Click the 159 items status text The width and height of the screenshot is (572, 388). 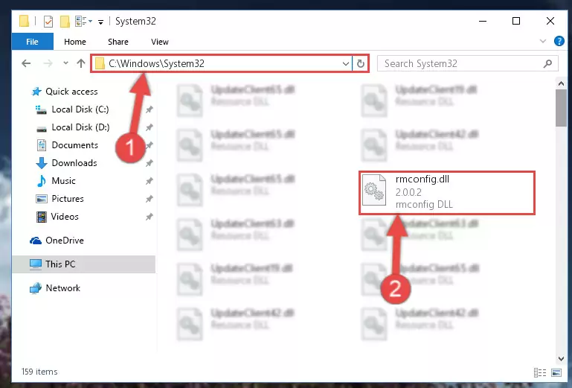[x=39, y=372]
